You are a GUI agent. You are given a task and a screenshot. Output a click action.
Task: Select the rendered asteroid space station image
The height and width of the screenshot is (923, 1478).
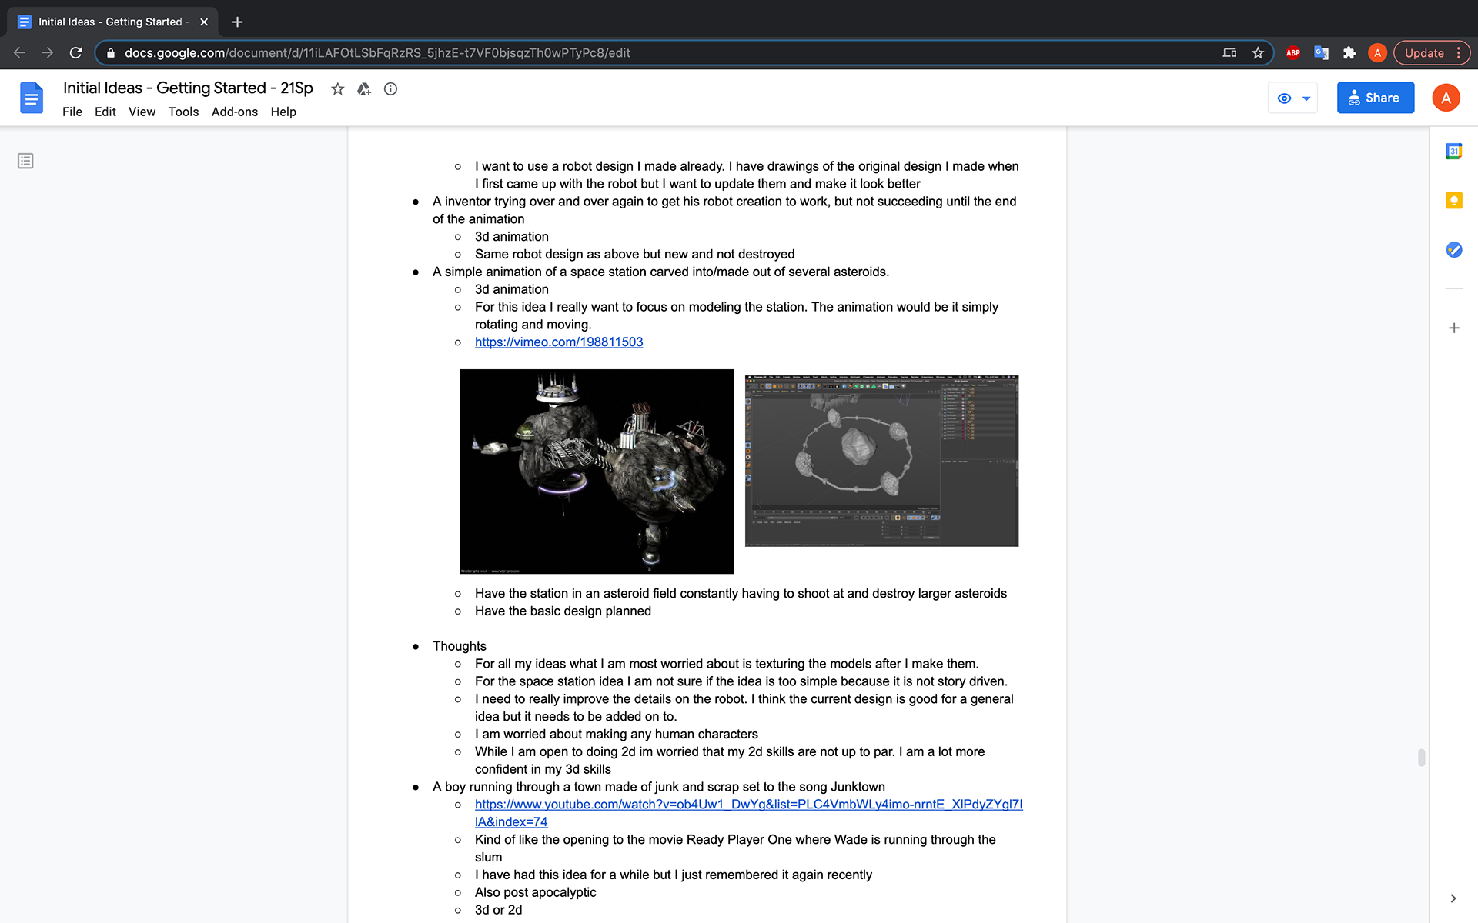tap(597, 471)
